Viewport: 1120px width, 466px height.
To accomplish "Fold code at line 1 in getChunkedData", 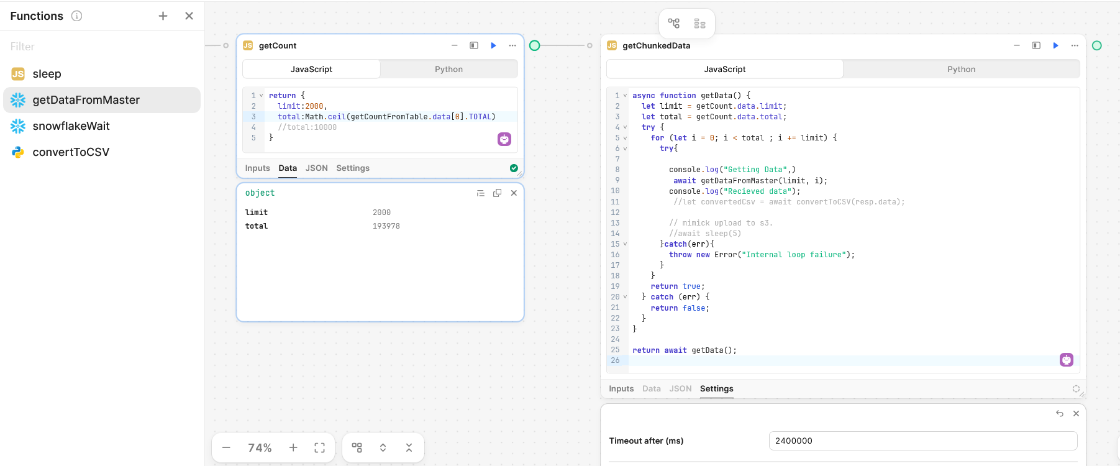I will (x=625, y=96).
